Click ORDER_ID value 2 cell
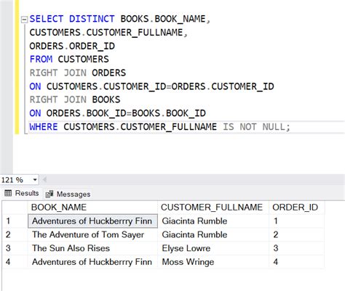Image resolution: width=345 pixels, height=291 pixels. (x=297, y=234)
